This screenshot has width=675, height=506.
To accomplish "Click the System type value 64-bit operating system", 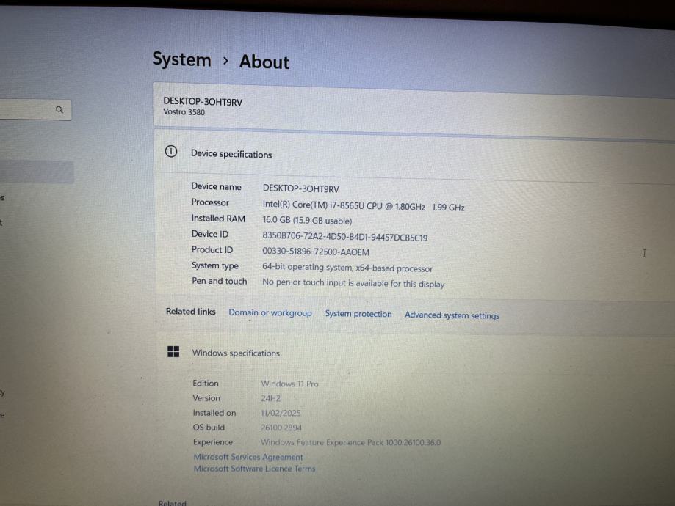I will point(347,268).
